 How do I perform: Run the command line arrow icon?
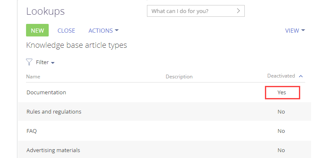pyautogui.click(x=238, y=11)
